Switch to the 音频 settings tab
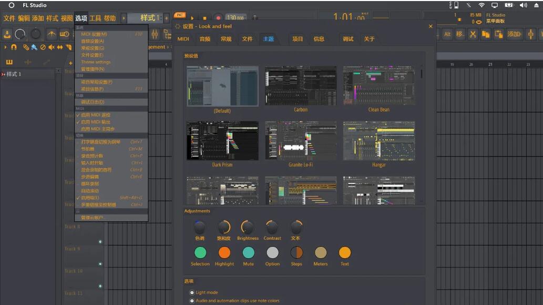 click(x=205, y=39)
